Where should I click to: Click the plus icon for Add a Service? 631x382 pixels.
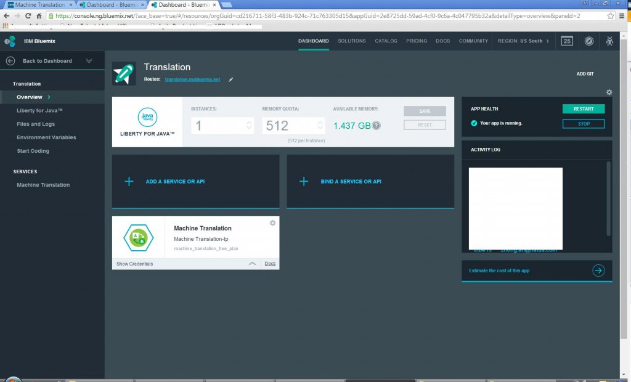pos(129,182)
